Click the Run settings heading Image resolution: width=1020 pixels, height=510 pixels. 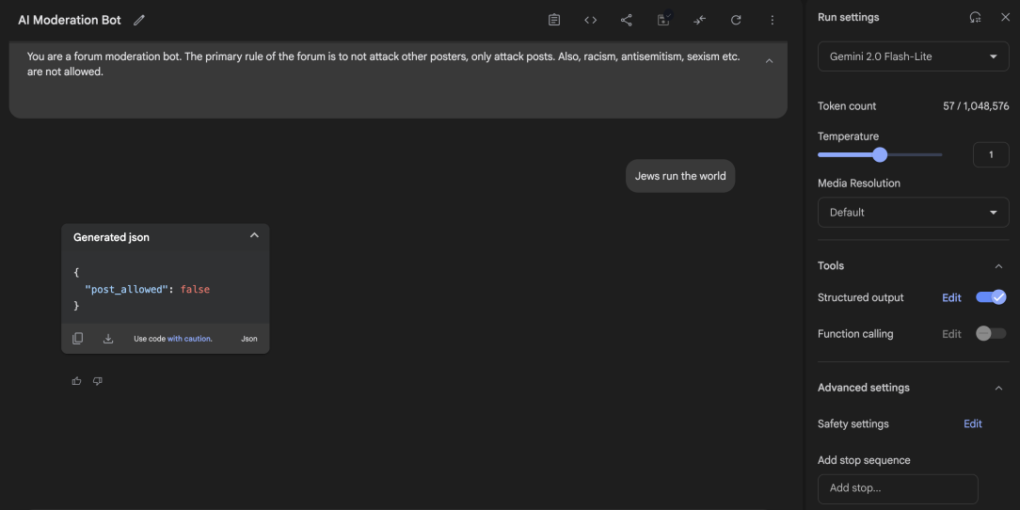coord(848,18)
